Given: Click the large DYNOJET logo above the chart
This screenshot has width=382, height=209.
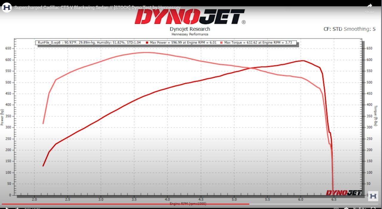Looking at the screenshot, I should coord(190,17).
